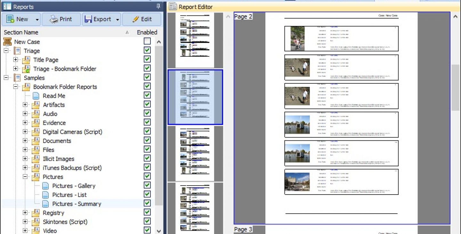Disable the Illicit Images checkbox
The width and height of the screenshot is (461, 234).
(147, 158)
